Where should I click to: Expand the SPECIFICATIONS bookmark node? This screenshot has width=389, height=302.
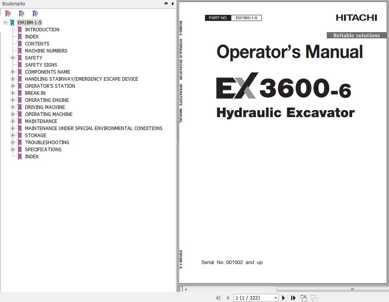pos(13,150)
